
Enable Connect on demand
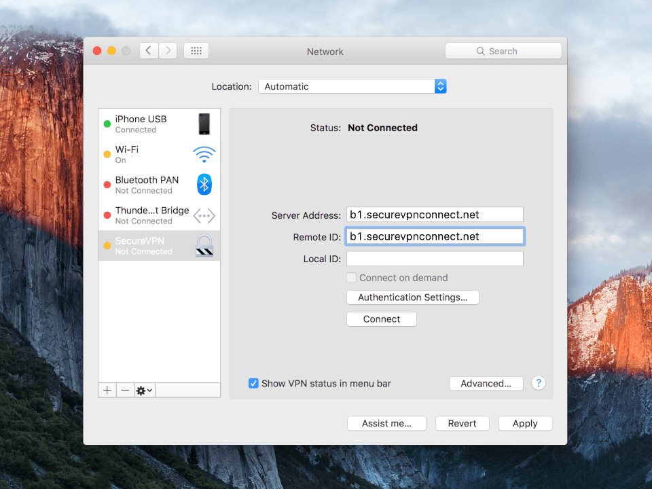point(351,277)
